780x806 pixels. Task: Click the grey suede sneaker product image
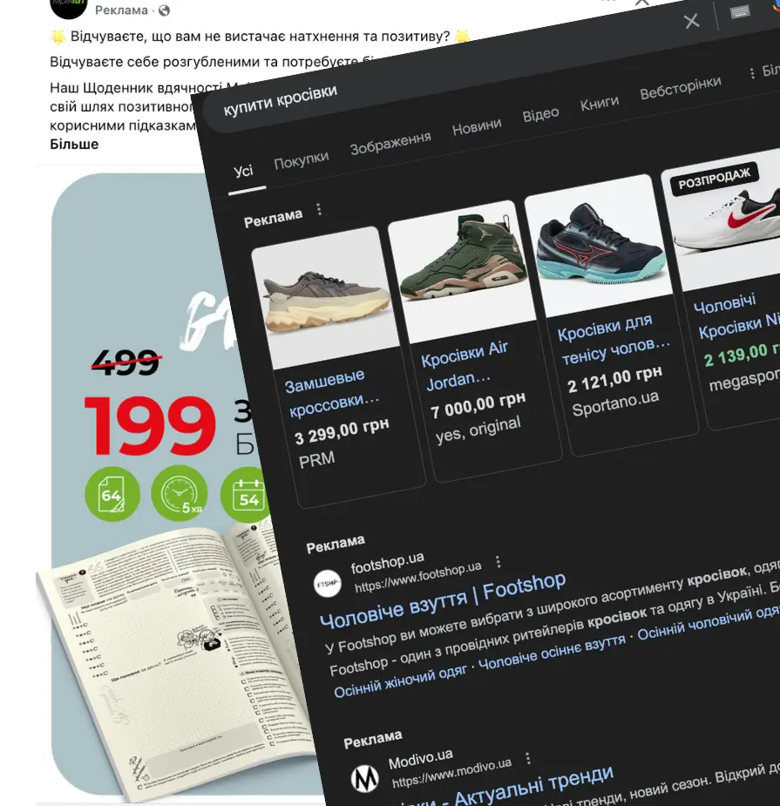tap(327, 298)
